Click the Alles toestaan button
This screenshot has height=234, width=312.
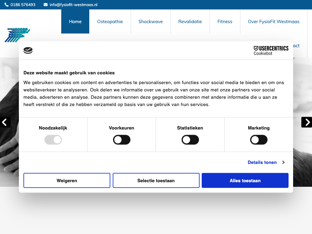245,181
